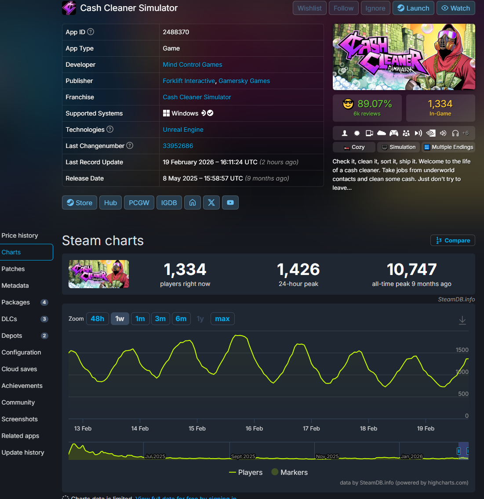The height and width of the screenshot is (499, 484).
Task: Open the Packages section with 4 items
Action: point(24,302)
